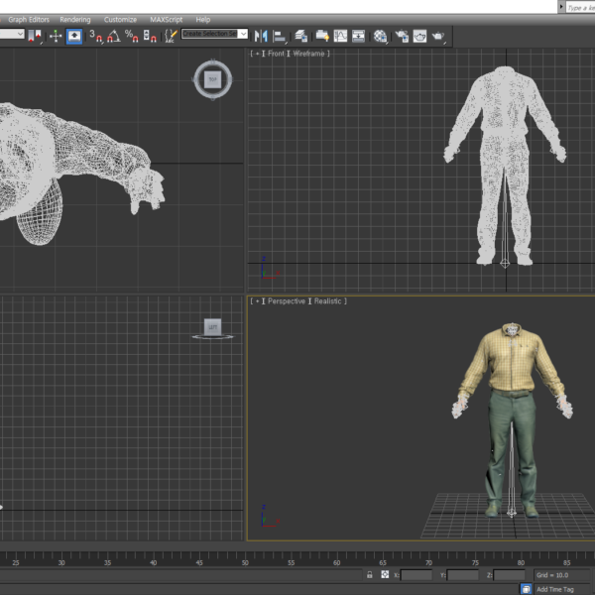The width and height of the screenshot is (595, 595).
Task: Open the Curve Editor from toolbar
Action: click(x=340, y=36)
